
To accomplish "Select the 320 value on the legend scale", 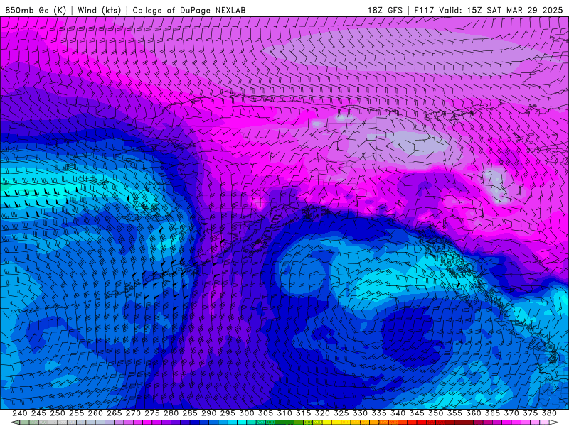I will click(322, 413).
